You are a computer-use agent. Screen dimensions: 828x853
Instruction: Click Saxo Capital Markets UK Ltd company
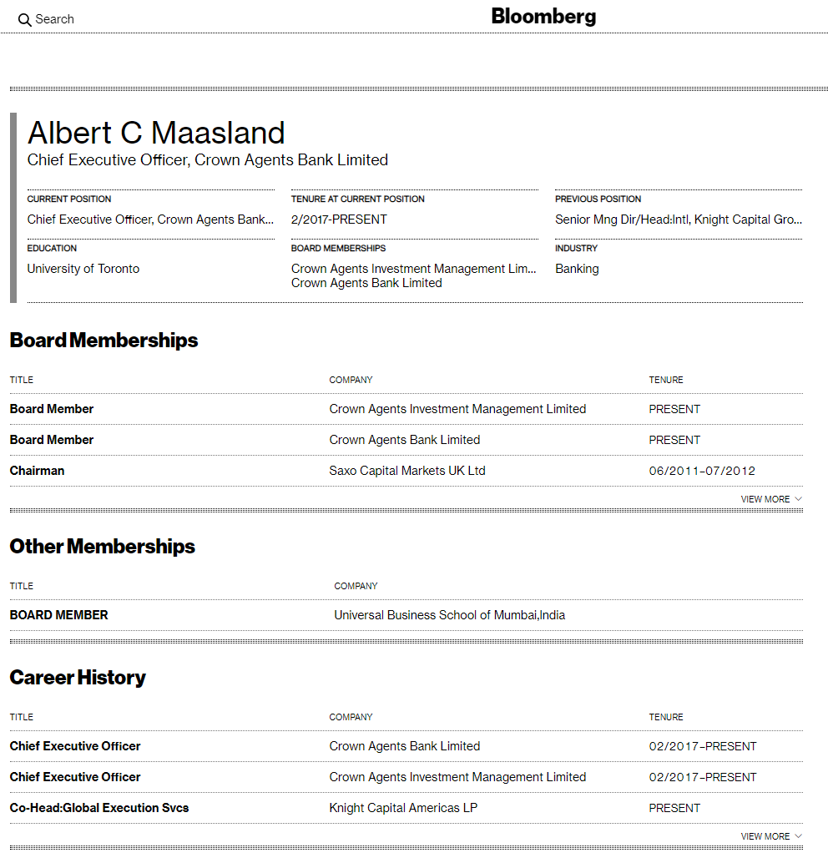coord(407,471)
